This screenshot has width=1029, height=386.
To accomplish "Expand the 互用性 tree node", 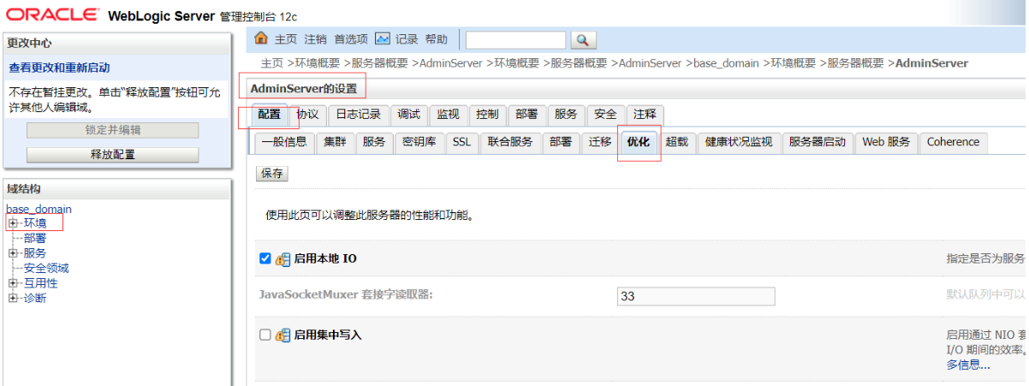I will pos(13,283).
